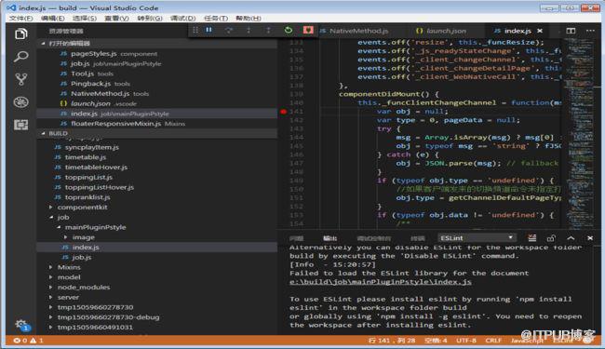Open the Search view in activity bar
Image resolution: width=605 pixels, height=349 pixels.
coord(20,57)
